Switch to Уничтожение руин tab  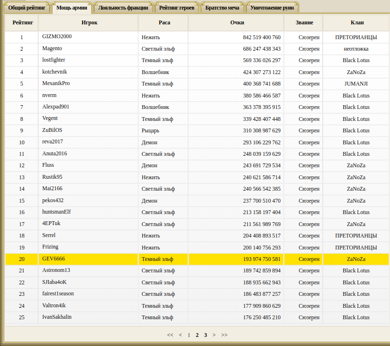273,8
